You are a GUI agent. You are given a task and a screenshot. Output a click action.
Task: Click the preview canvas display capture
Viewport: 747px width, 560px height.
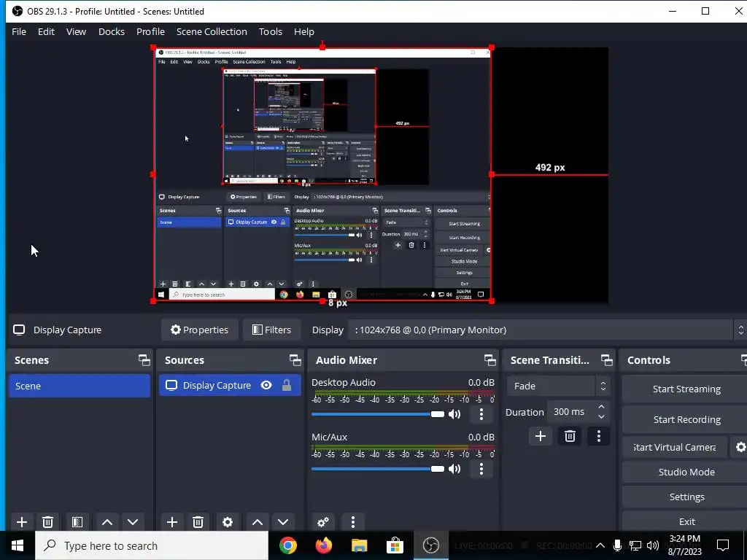(322, 174)
